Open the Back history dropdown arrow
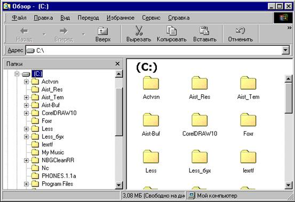The width and height of the screenshot is (295, 202). [44, 34]
